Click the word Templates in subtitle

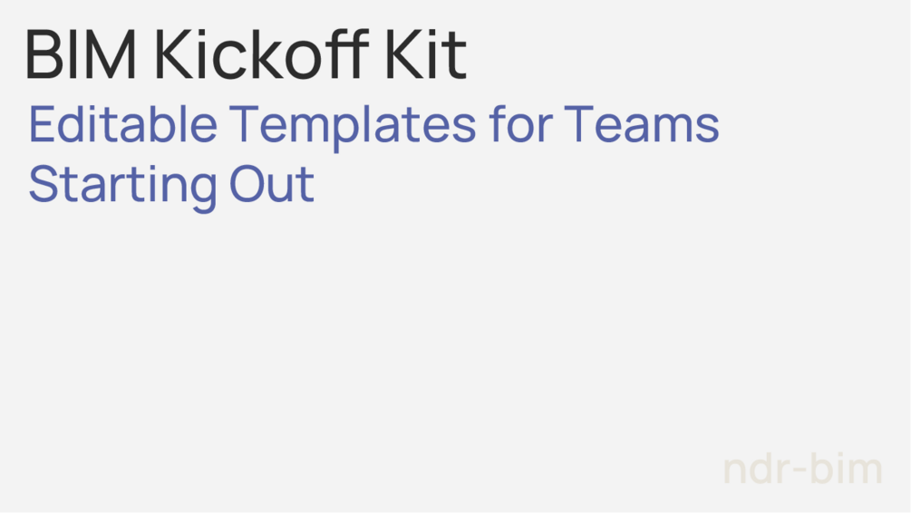(353, 127)
